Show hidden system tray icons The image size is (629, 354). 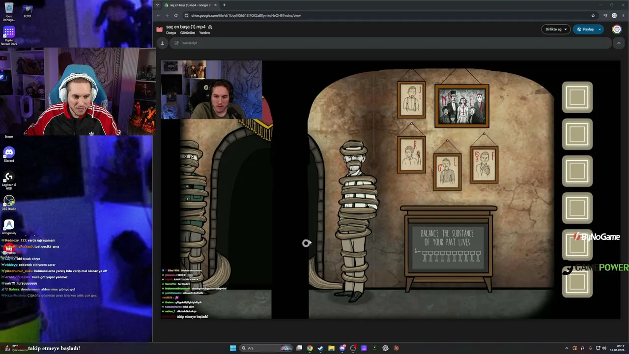[566, 348]
